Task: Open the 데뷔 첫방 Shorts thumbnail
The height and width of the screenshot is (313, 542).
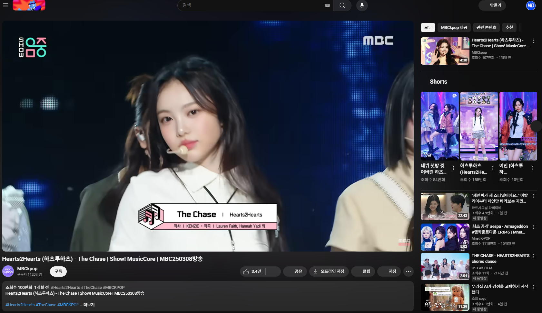Action: (x=440, y=126)
